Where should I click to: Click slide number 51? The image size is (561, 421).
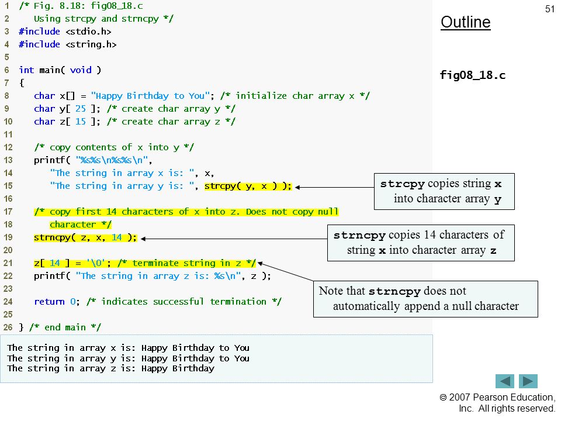(x=550, y=9)
